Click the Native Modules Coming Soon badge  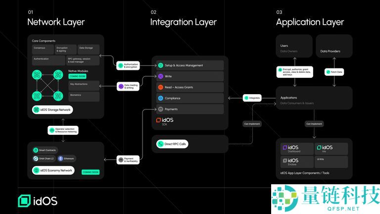coord(78,76)
